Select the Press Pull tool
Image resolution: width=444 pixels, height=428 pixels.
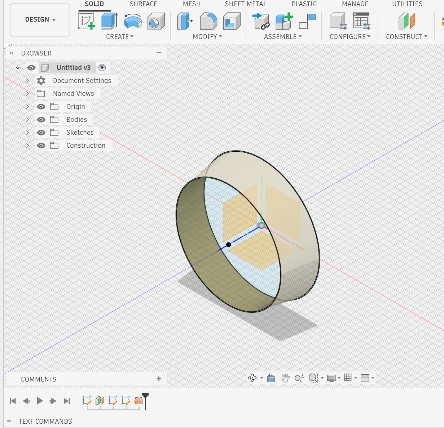(x=185, y=21)
